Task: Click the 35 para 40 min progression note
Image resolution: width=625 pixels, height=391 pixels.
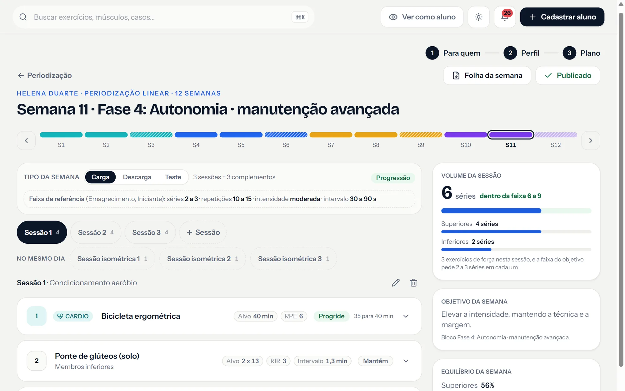Action: 373,316
